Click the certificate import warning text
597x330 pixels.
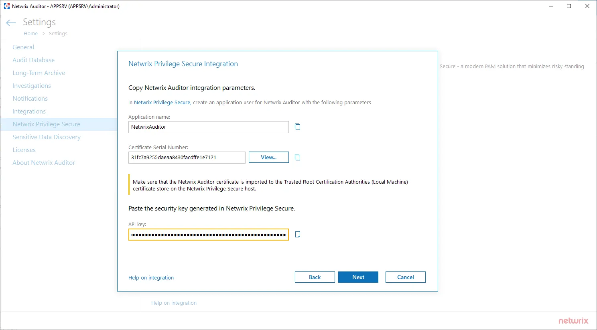[270, 185]
